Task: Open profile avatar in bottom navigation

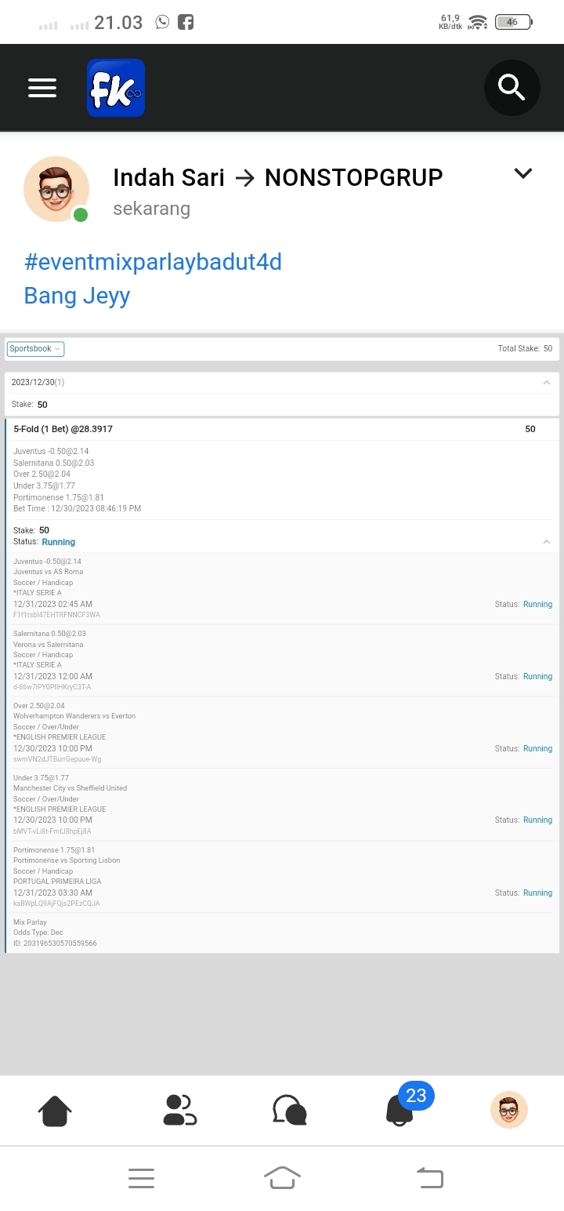Action: [509, 1111]
